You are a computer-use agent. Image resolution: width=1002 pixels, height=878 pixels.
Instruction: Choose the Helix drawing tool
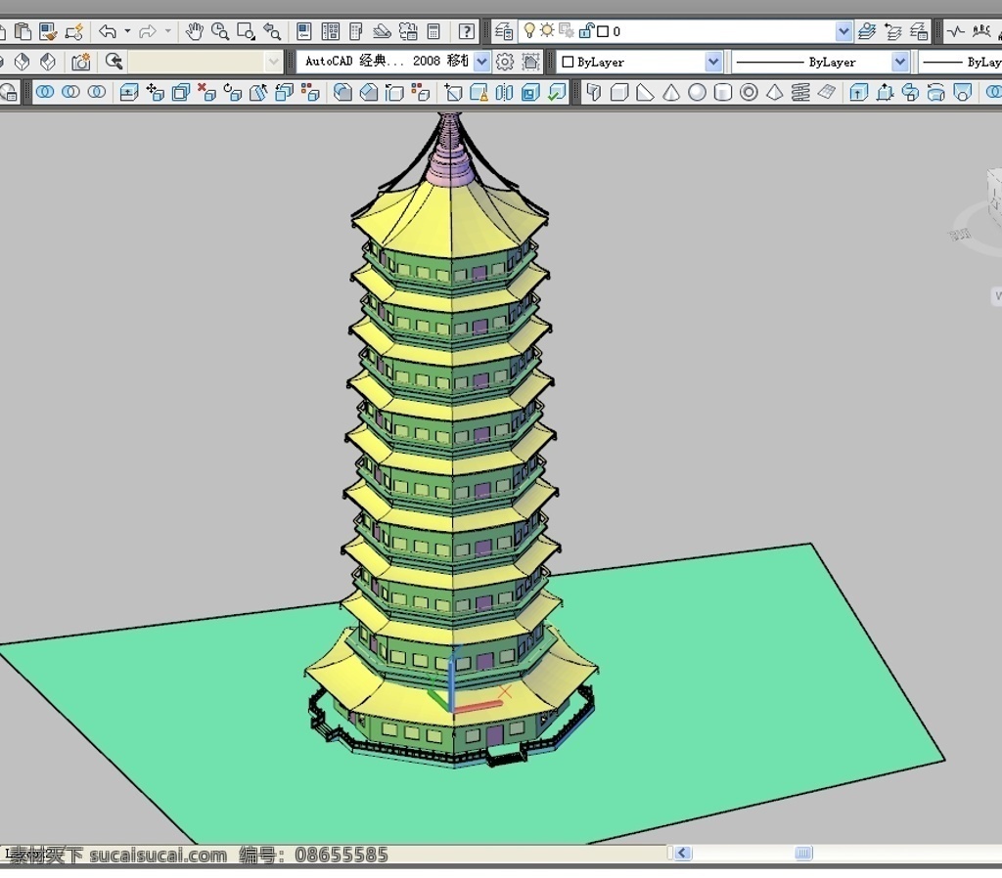[800, 93]
